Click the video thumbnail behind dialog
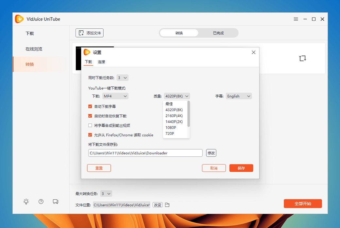Image resolution: width=340 pixels, height=228 pixels. (x=78, y=58)
